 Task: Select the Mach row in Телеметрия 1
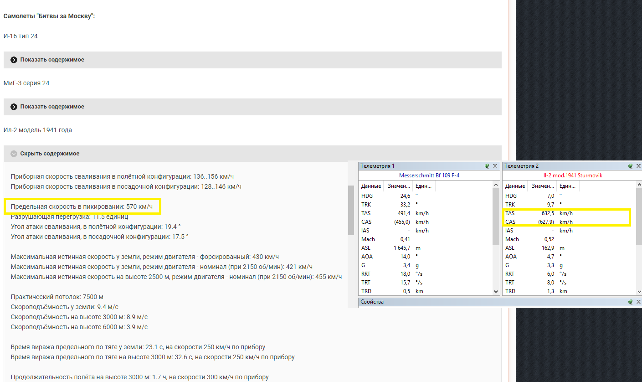(x=426, y=239)
